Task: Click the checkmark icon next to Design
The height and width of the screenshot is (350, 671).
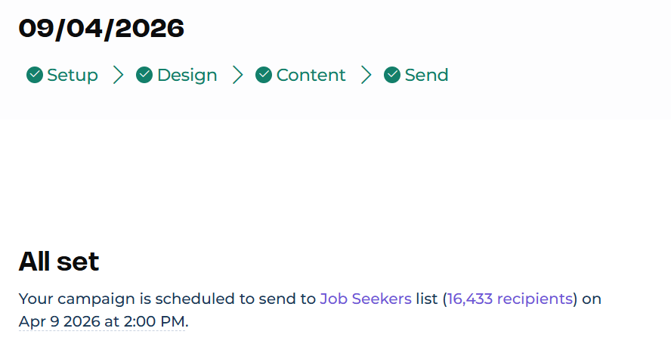Action: (x=144, y=75)
